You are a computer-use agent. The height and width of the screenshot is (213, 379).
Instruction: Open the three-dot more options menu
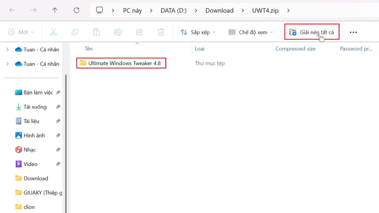353,32
